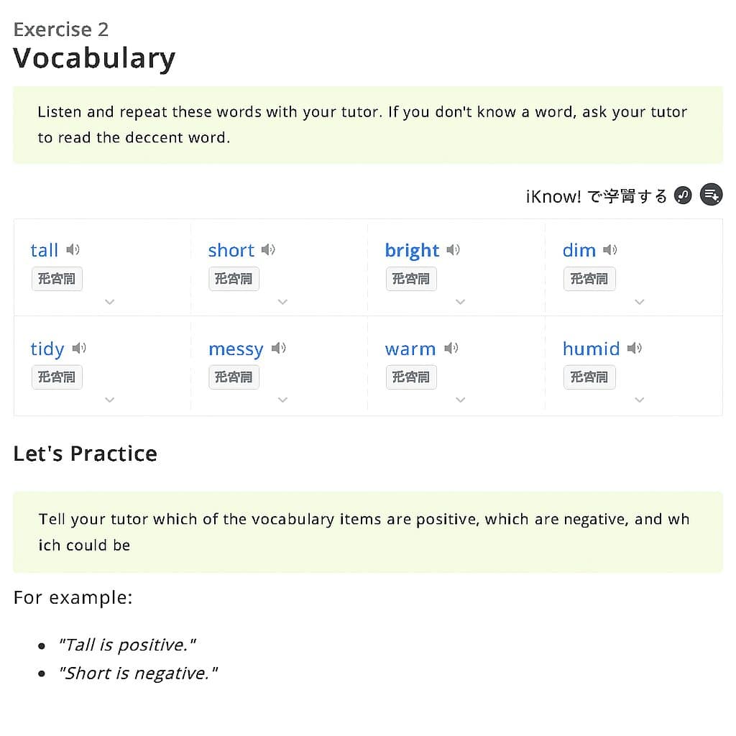Open the iKnow! study link
The image size is (736, 736).
[597, 196]
